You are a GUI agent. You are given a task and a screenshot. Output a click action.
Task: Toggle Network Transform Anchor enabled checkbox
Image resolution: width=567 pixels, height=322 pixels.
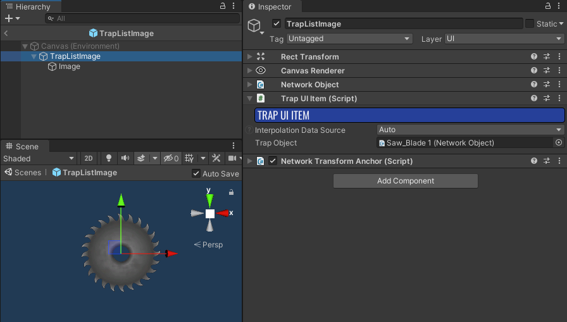pyautogui.click(x=273, y=161)
